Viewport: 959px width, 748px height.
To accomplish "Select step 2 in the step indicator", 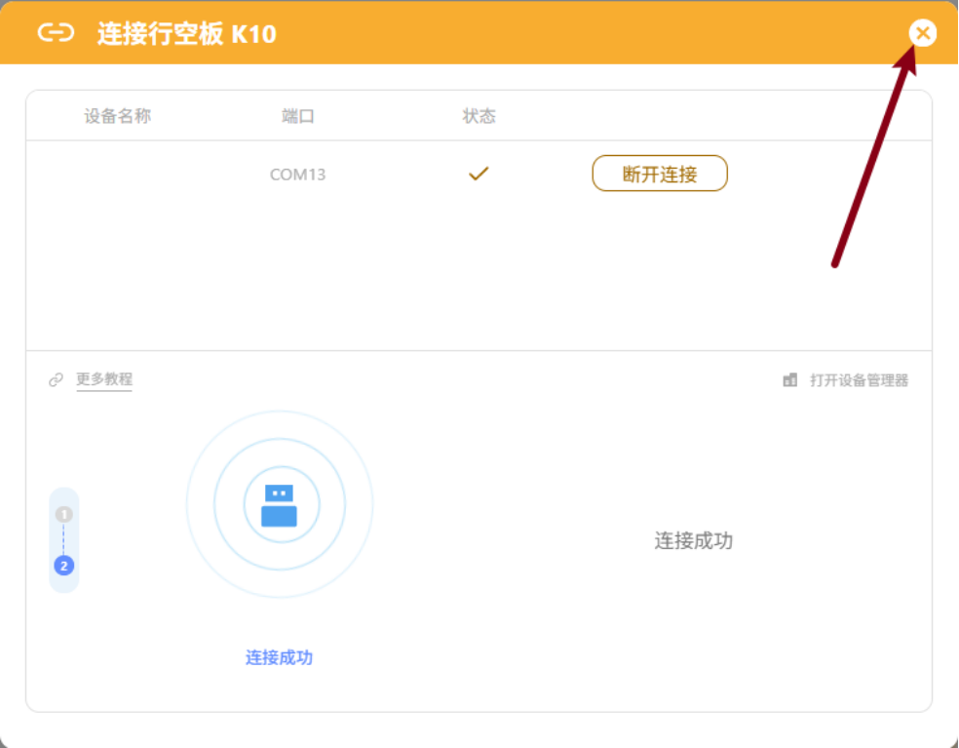I will (x=64, y=566).
